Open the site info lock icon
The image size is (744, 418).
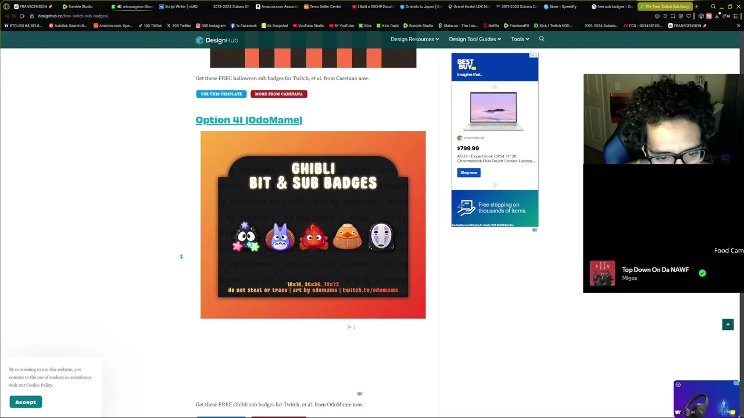[x=33, y=16]
